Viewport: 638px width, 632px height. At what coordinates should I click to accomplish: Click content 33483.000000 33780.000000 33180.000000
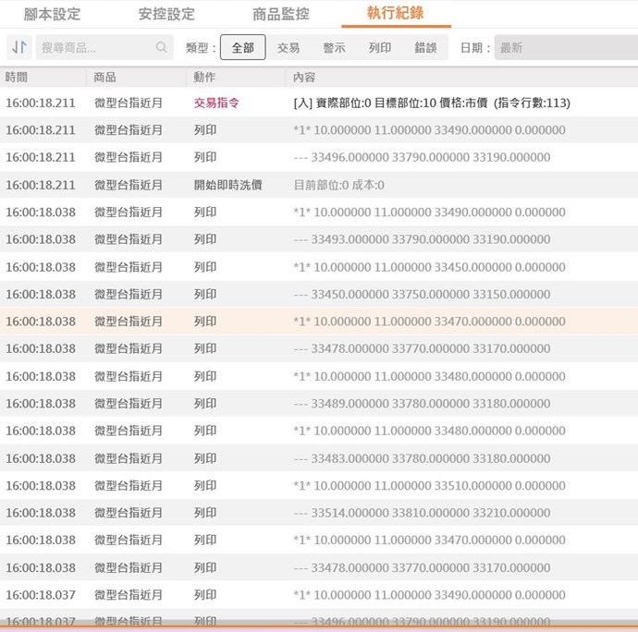click(422, 458)
